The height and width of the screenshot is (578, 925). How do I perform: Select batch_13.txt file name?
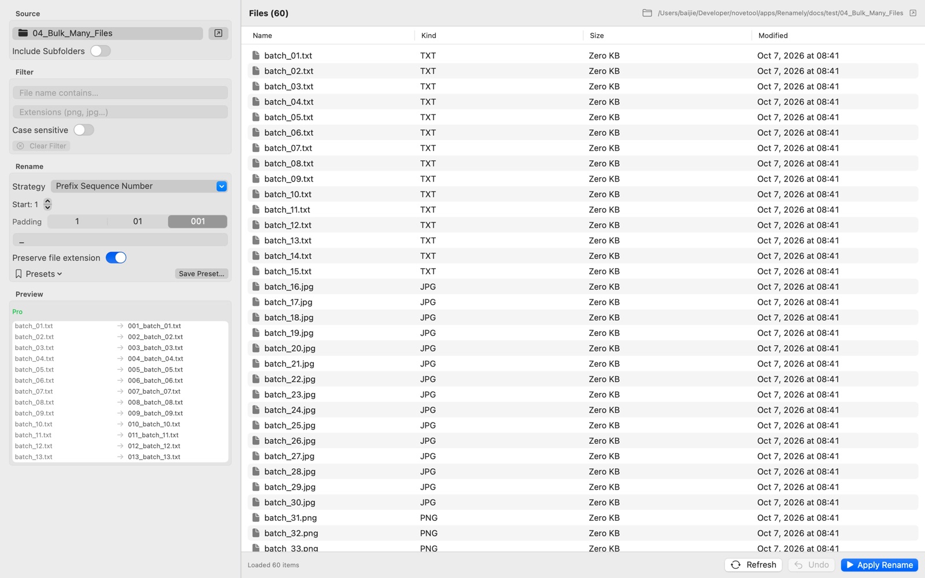click(x=288, y=240)
